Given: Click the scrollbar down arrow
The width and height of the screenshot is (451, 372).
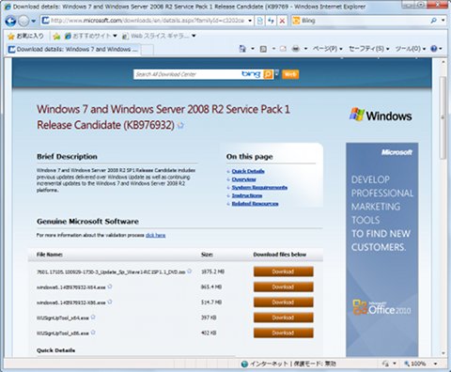Looking at the screenshot, I should pos(443,353).
